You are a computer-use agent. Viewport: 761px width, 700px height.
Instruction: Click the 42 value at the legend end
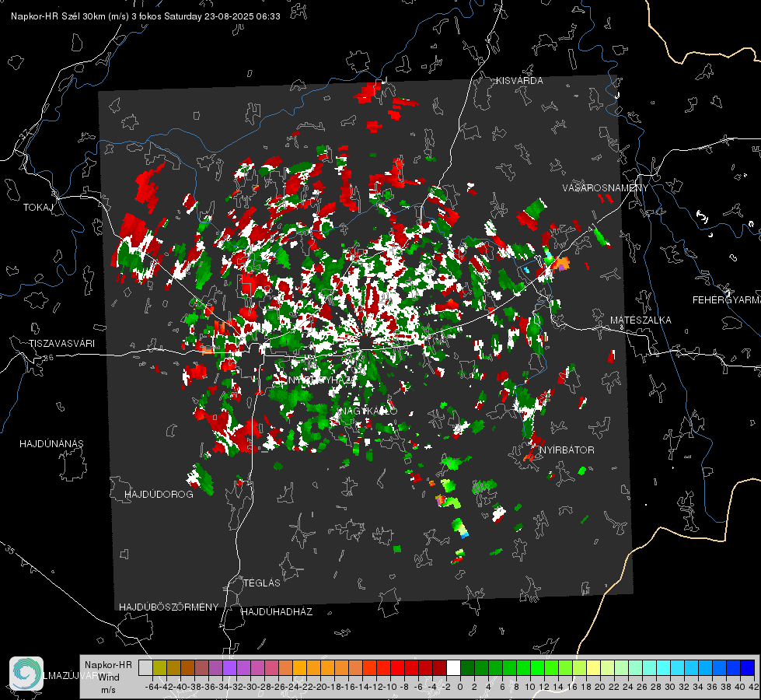(x=753, y=687)
